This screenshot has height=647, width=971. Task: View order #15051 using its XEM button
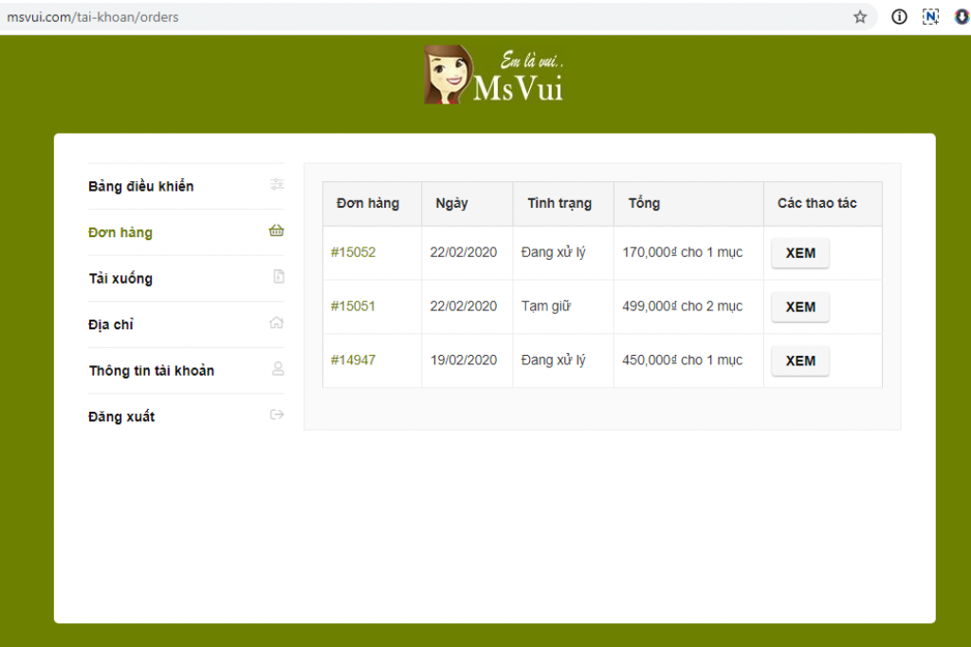799,307
